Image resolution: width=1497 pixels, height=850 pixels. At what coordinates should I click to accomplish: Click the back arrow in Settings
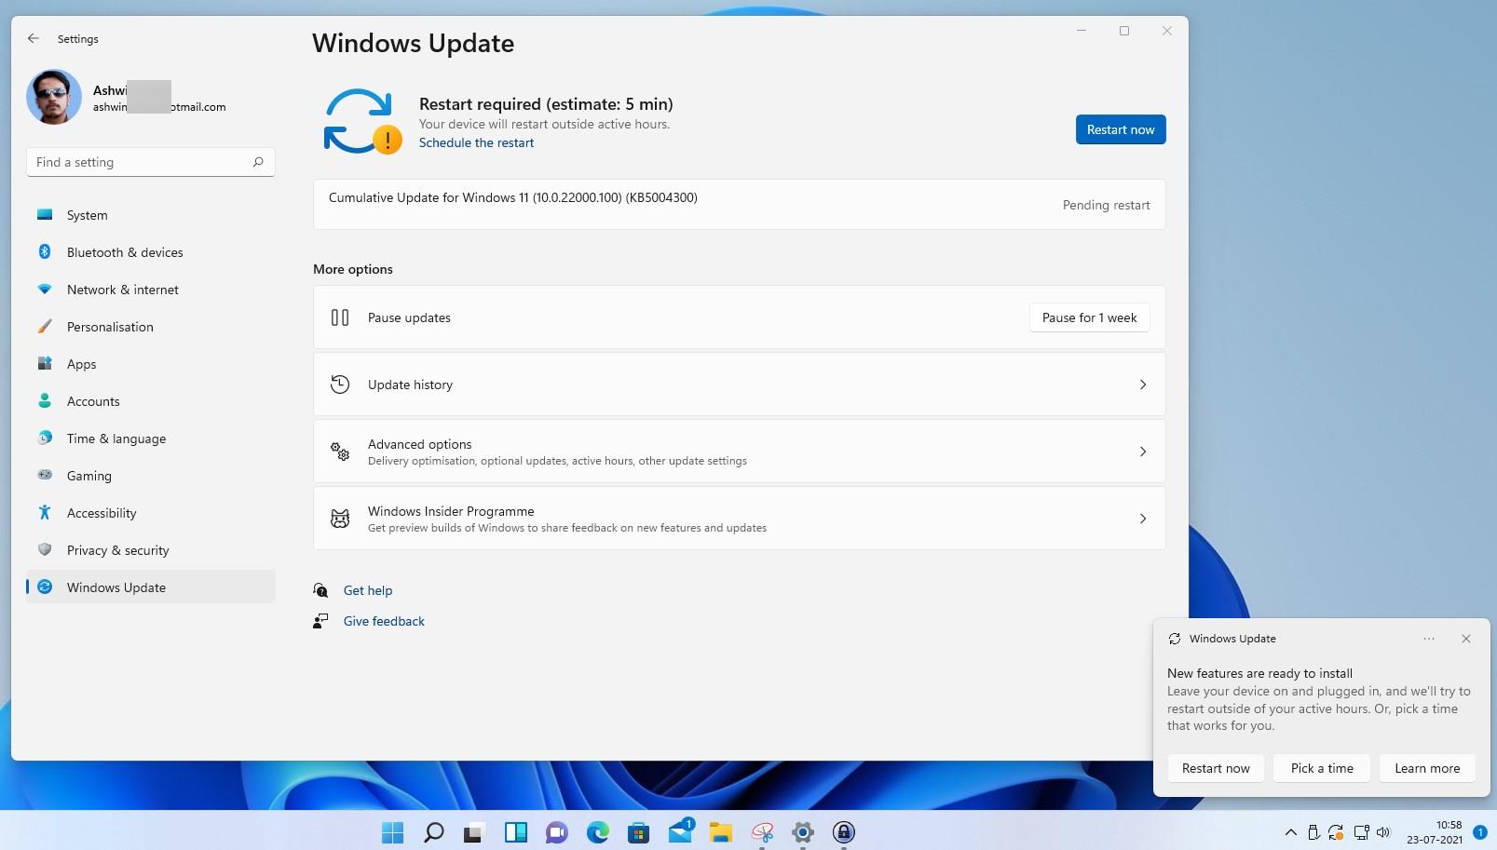coord(34,38)
